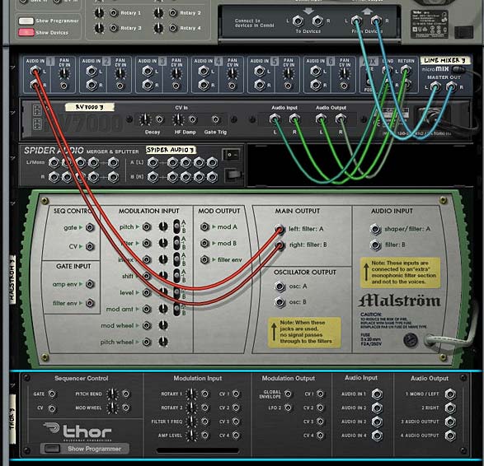Screen dimensions: 484x466
Task: Adjust Thor Filter 1 Freq trim knob
Action: click(191, 422)
